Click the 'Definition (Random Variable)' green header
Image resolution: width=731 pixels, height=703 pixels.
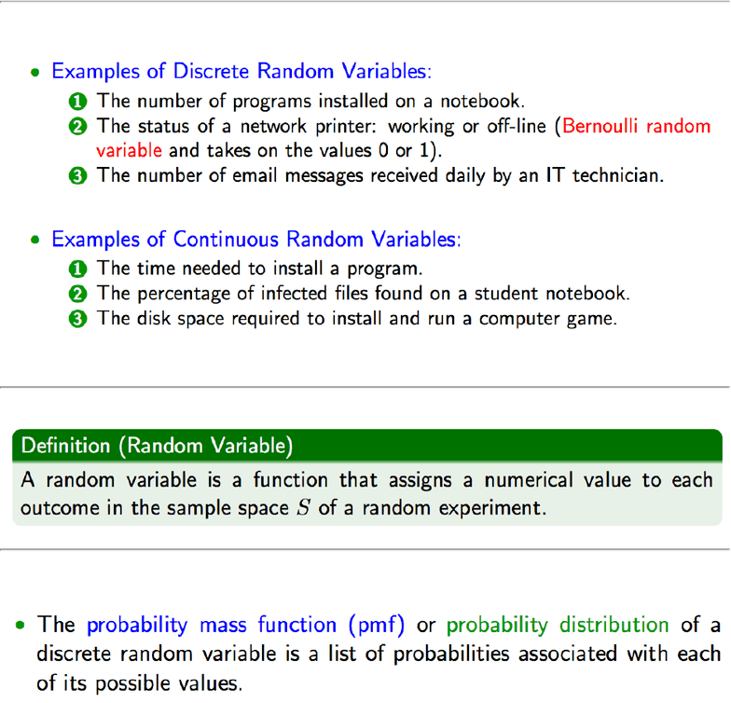(x=367, y=446)
